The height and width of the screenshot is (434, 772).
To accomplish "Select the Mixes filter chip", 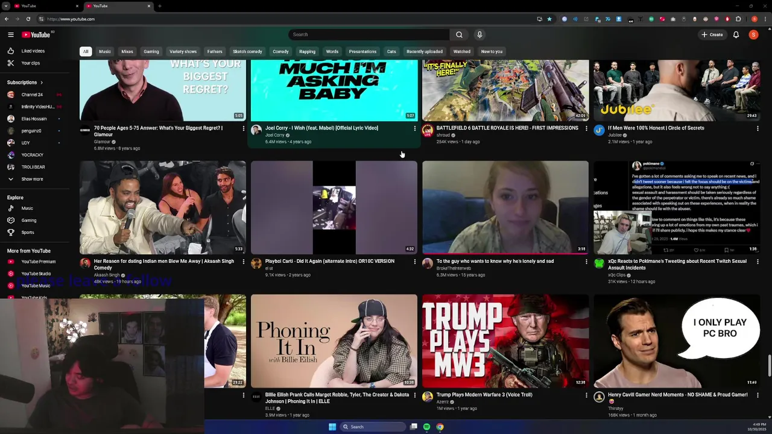I will tap(127, 51).
